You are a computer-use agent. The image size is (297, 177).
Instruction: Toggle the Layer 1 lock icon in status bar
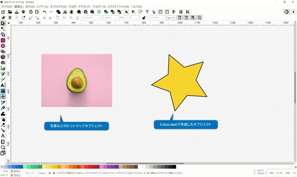click(x=53, y=173)
